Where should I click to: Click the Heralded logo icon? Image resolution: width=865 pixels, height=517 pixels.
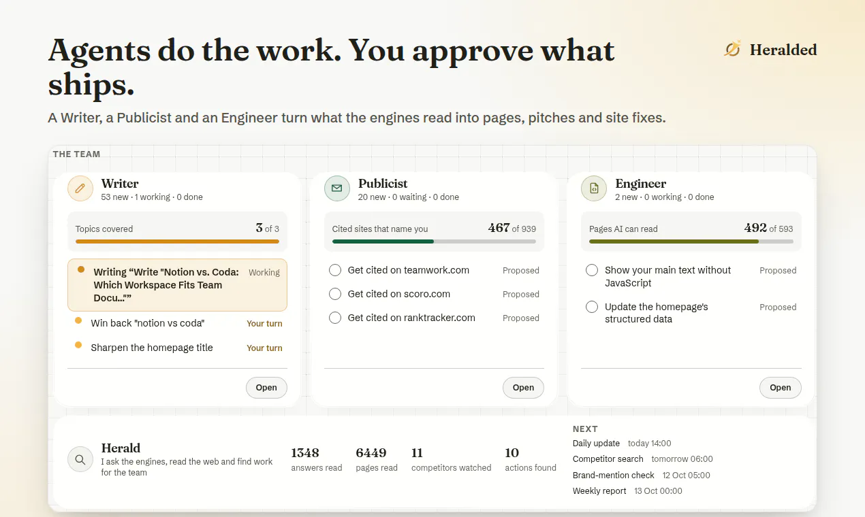pos(733,49)
